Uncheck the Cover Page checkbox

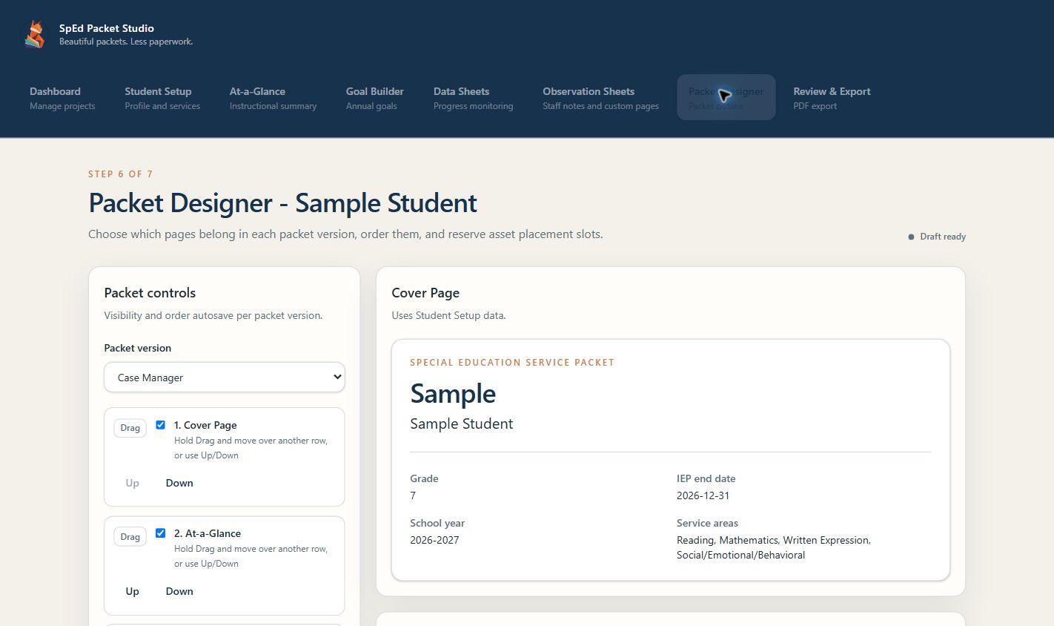pos(160,425)
